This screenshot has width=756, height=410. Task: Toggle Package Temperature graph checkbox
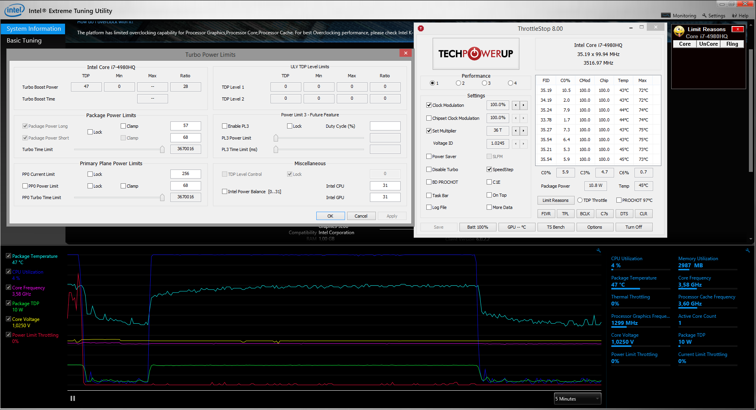coord(8,256)
